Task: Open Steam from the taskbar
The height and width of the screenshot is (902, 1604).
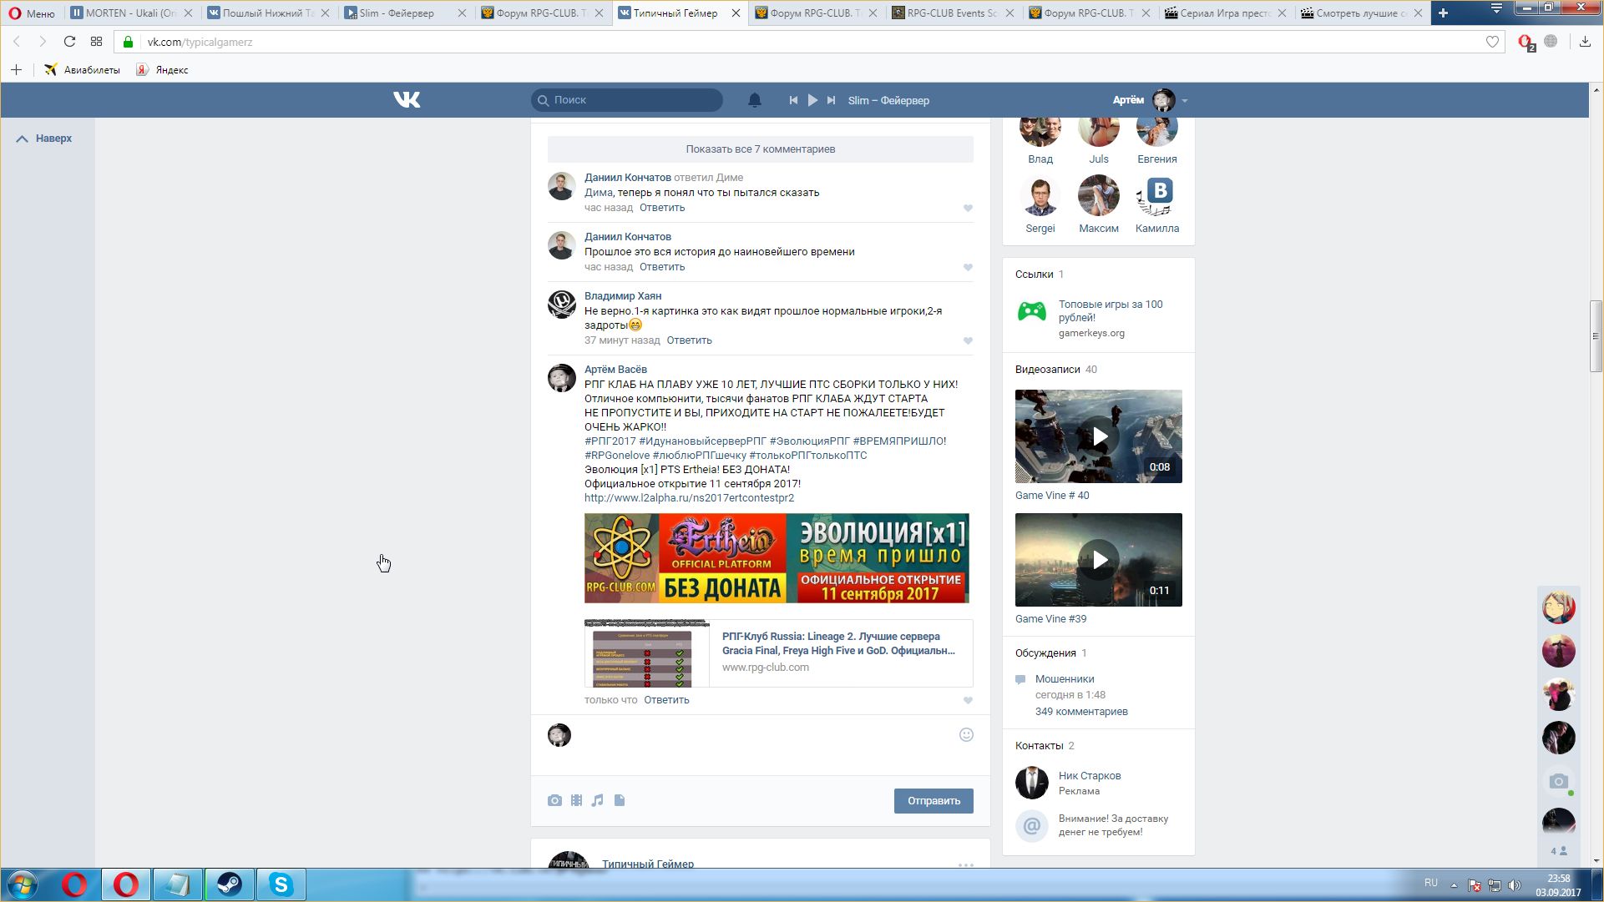Action: point(229,884)
